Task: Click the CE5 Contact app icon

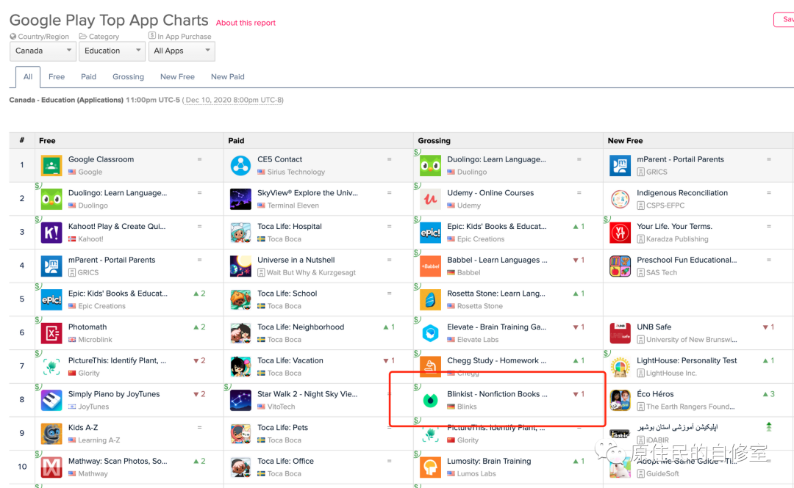Action: coord(240,165)
